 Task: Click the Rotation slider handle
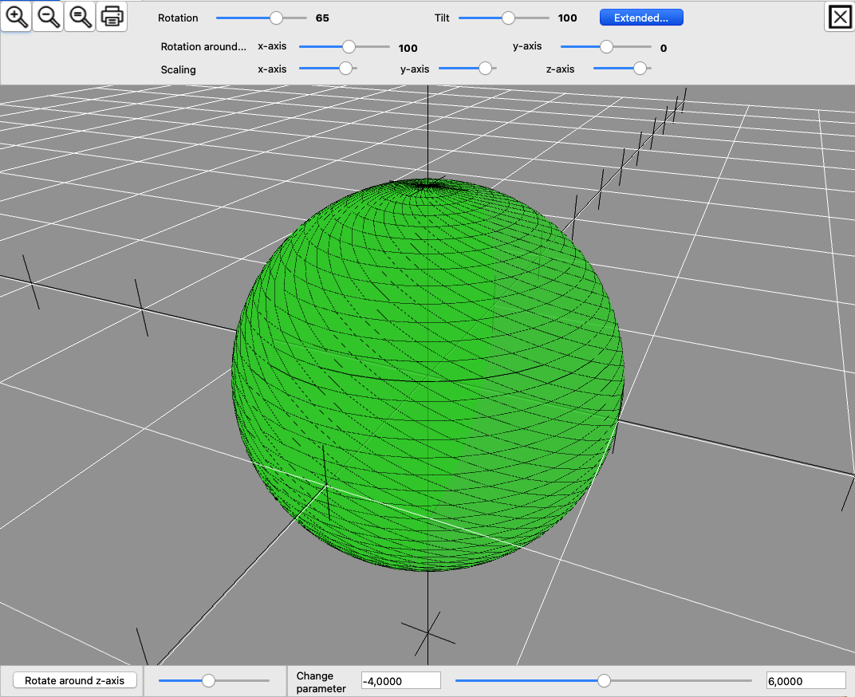pos(276,18)
